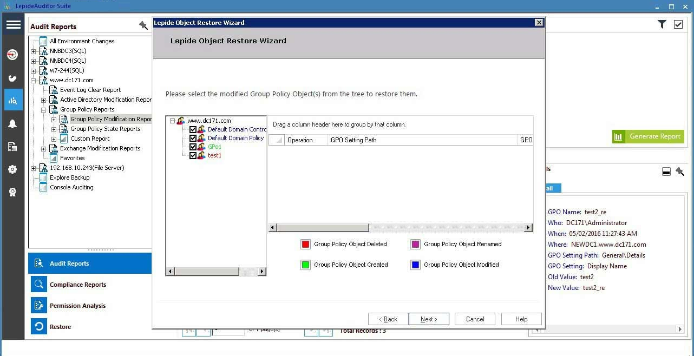
Task: Open Help from the wizard
Action: click(521, 319)
